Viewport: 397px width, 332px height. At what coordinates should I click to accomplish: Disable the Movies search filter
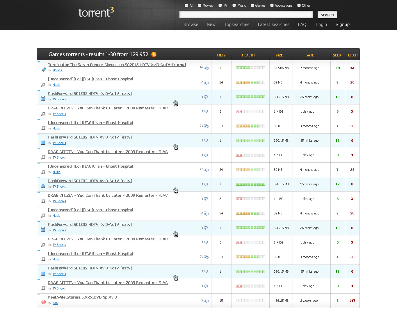[199, 5]
